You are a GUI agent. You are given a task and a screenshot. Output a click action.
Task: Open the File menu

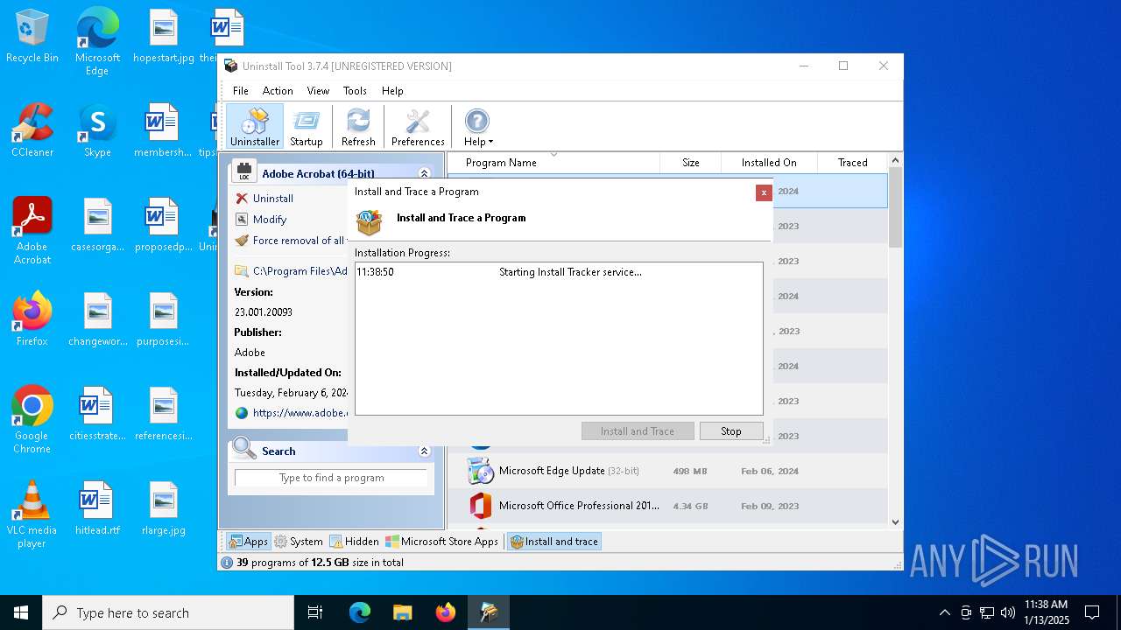(x=241, y=91)
